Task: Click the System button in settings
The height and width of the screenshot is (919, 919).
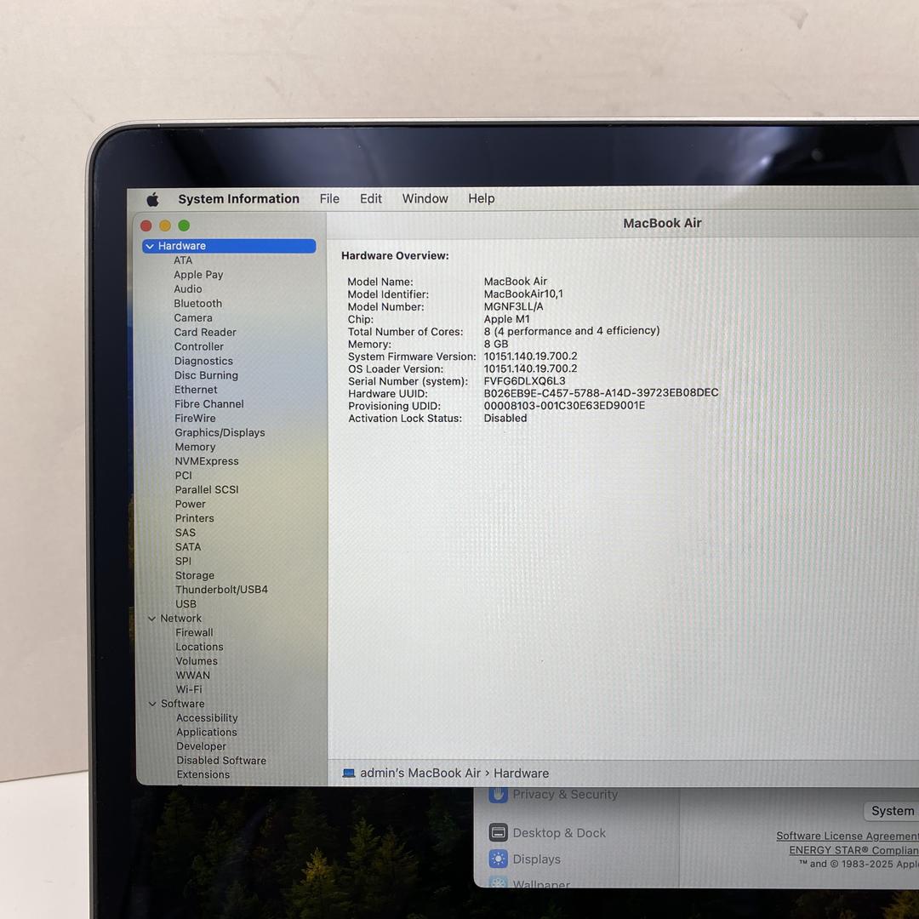Action: [x=892, y=811]
